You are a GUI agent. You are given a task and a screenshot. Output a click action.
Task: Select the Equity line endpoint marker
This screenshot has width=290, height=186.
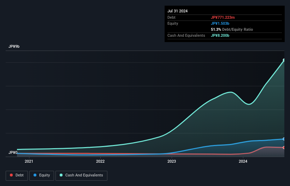point(284,139)
